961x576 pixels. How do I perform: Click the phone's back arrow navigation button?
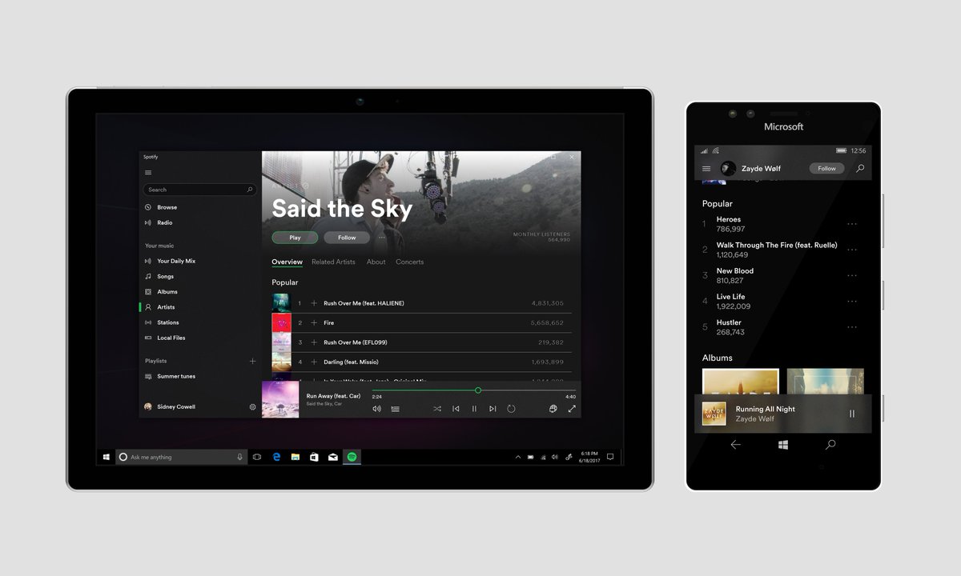[735, 445]
